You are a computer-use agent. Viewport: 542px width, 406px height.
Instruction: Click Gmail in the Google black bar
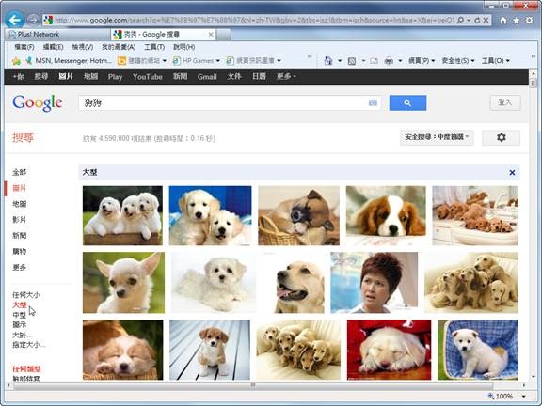tap(207, 77)
